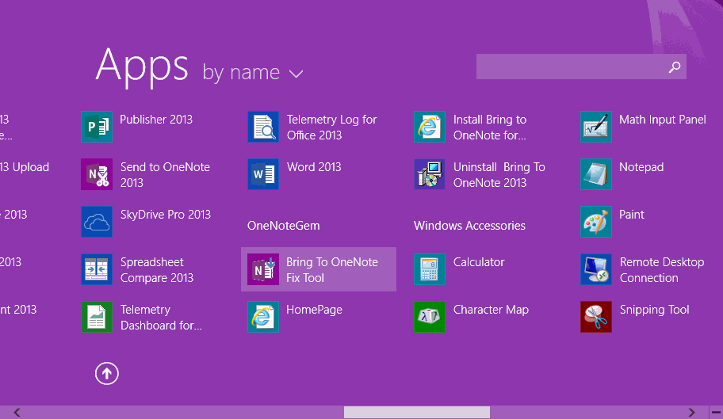Click the 'Remote Desktop Connection' label
Screen dimensions: 723x419
[662, 270]
